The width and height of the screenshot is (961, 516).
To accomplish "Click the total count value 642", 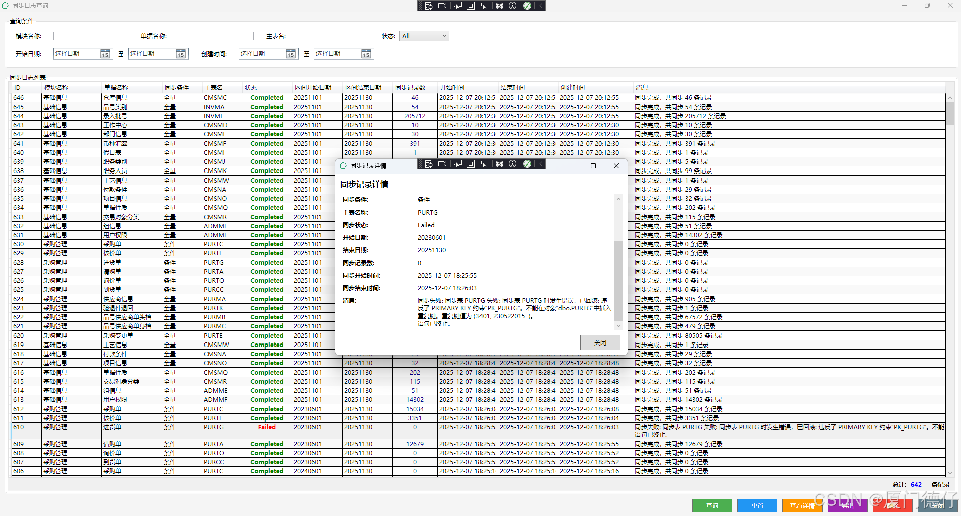I will 916,485.
